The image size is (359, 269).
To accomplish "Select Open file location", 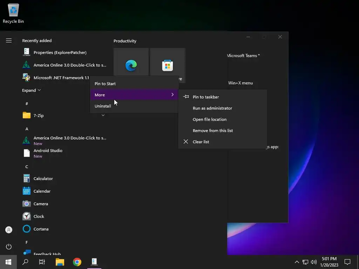I will pos(223,119).
